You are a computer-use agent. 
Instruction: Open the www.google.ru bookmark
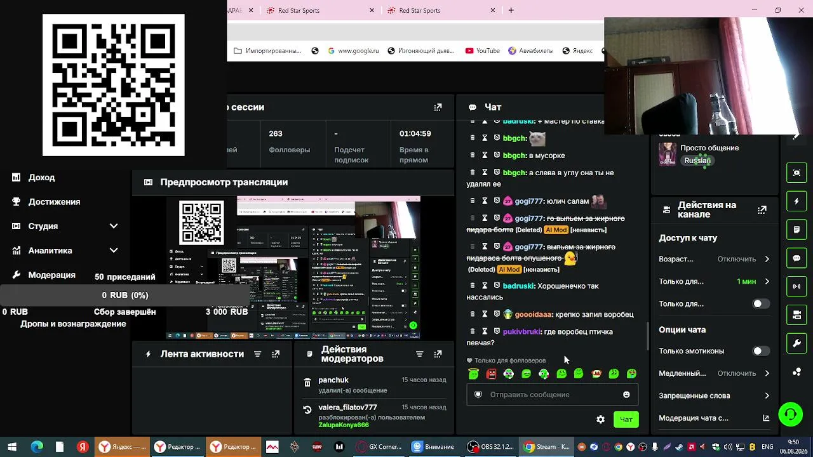(x=353, y=51)
